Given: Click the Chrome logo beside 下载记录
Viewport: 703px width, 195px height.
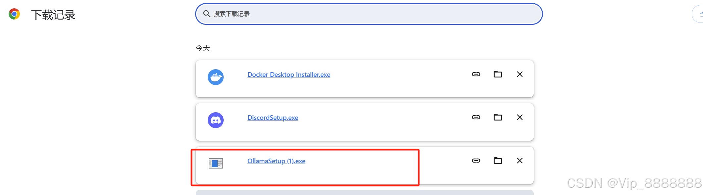Looking at the screenshot, I should (x=14, y=14).
